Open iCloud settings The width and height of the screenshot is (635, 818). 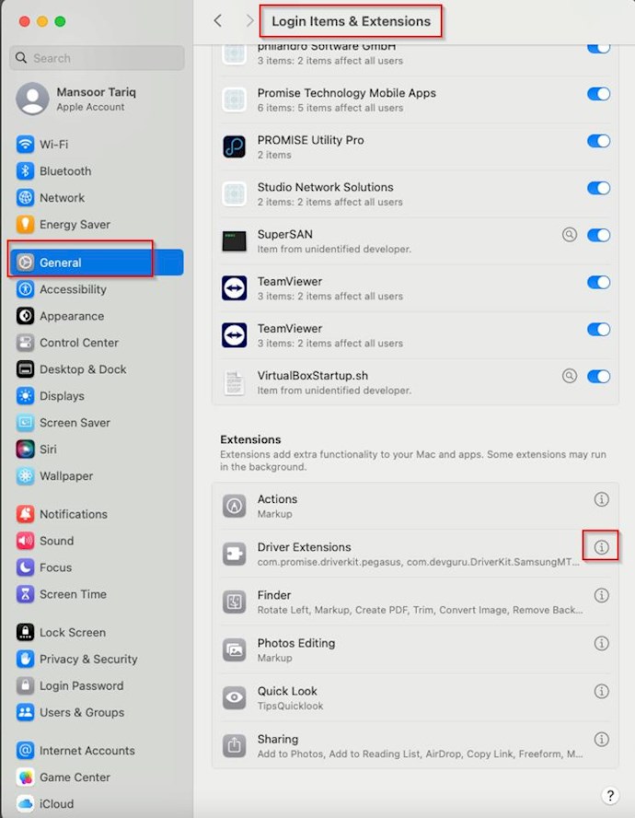[x=45, y=803]
